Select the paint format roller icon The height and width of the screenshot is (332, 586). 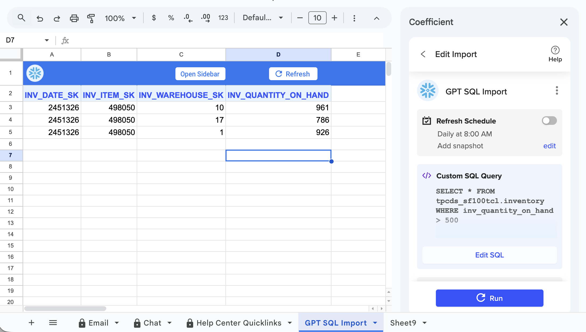(x=91, y=18)
